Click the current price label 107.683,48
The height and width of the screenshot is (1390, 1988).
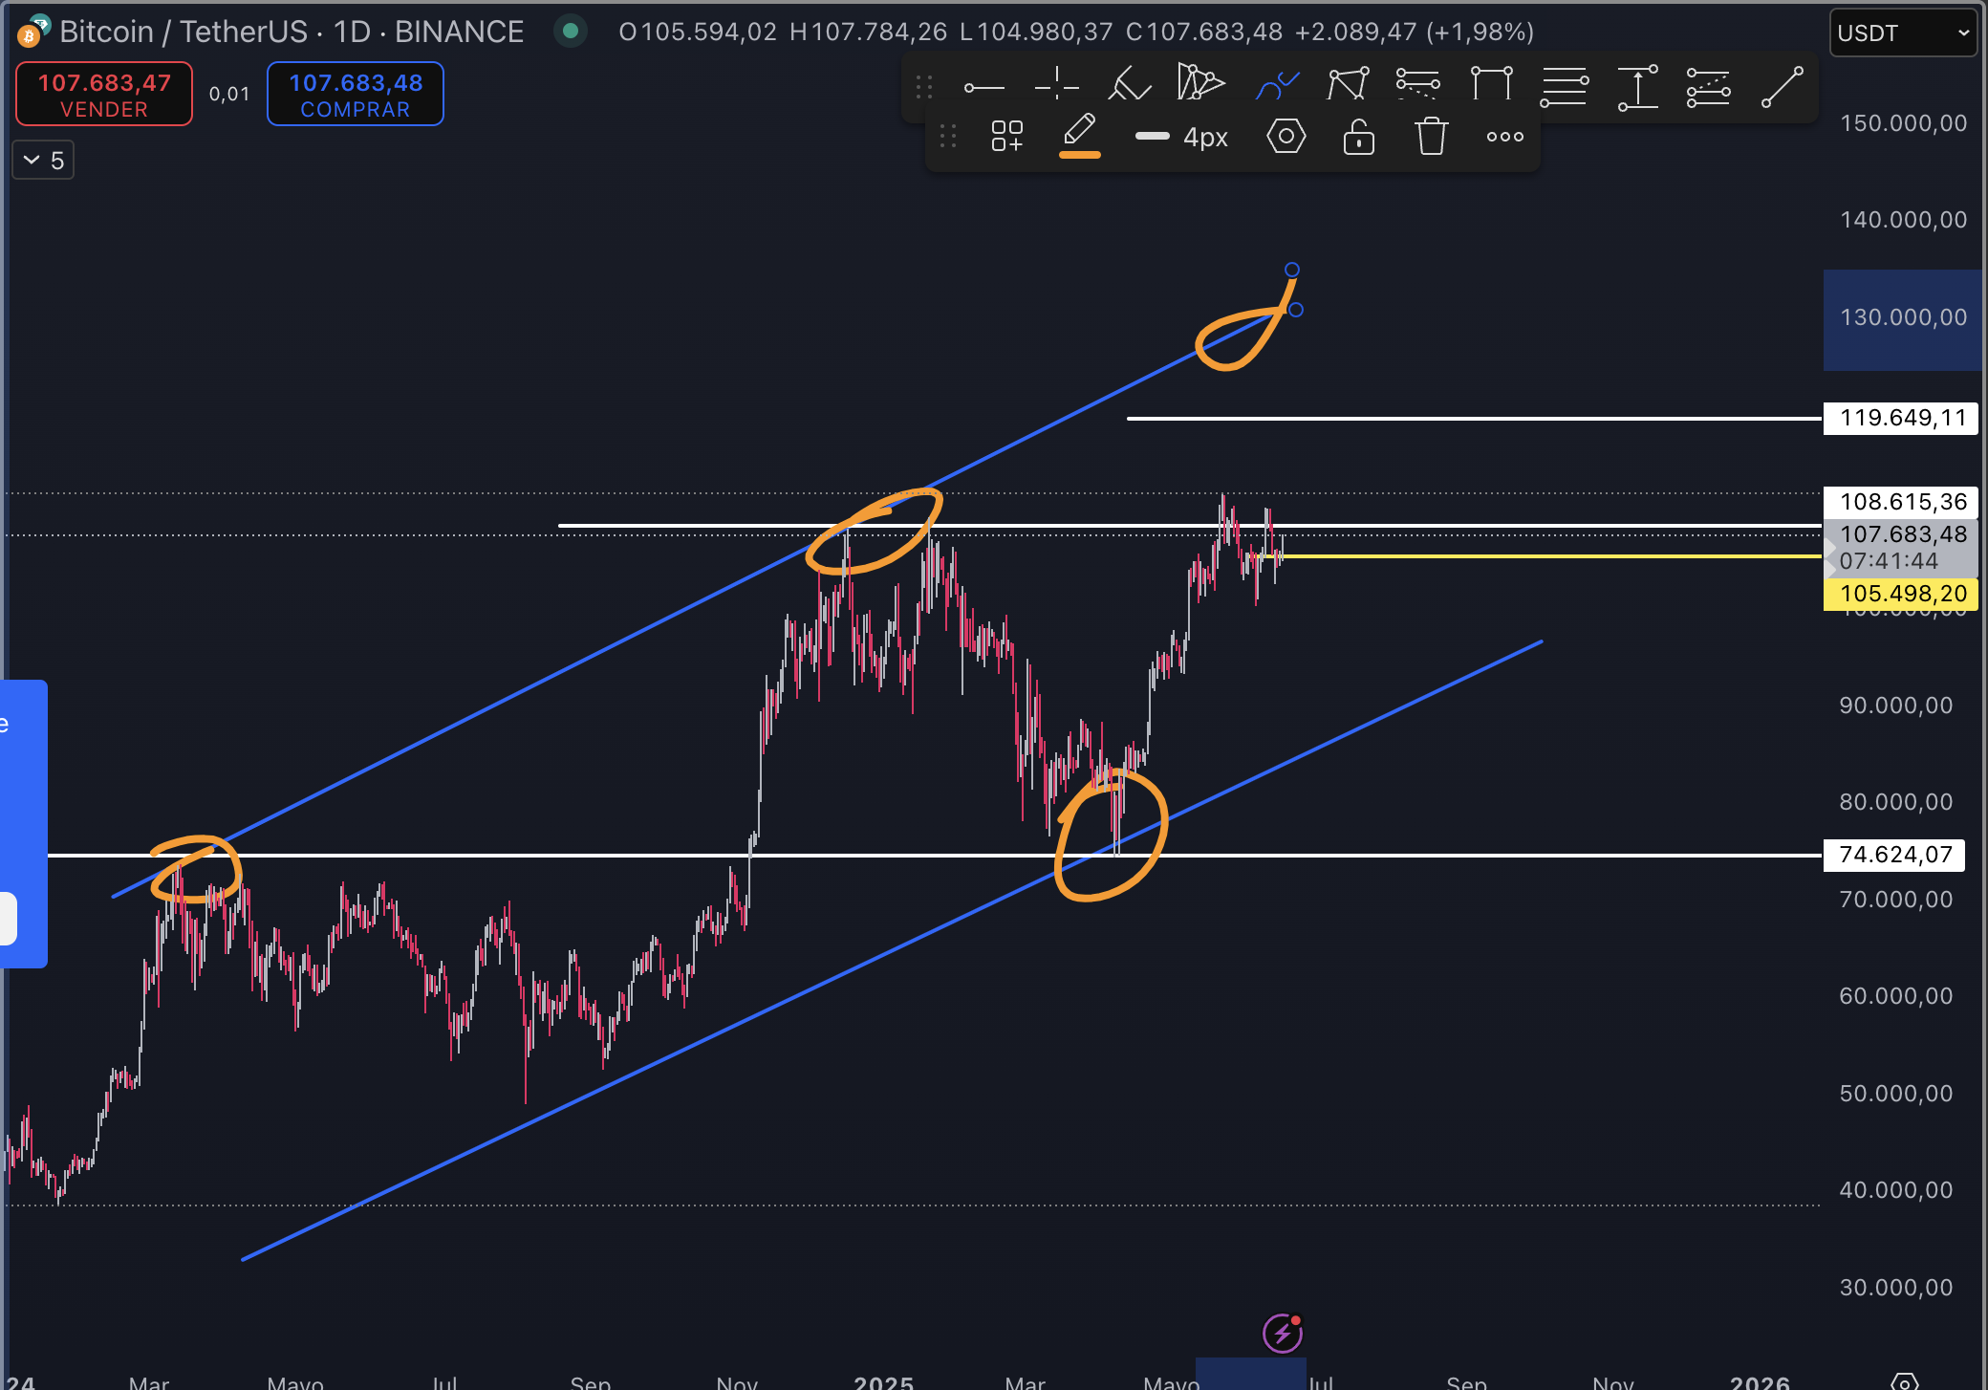(x=1900, y=548)
